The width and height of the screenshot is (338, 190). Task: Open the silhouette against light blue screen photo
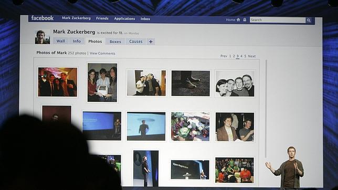[146, 126]
